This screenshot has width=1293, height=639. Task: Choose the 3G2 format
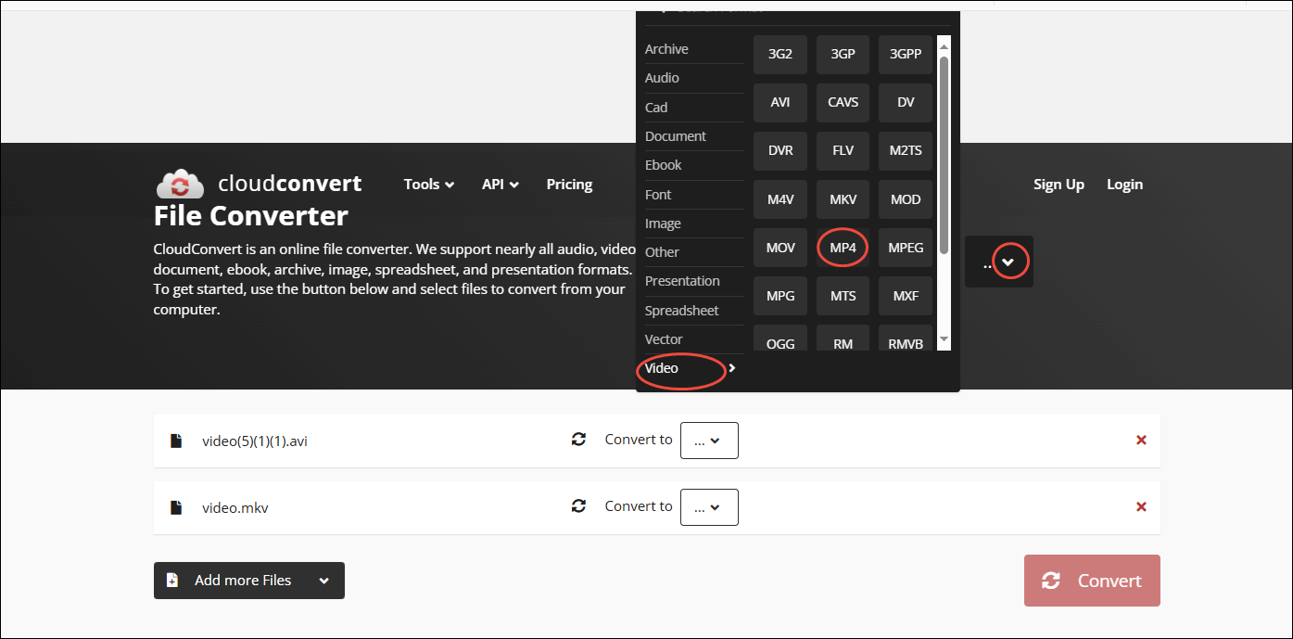[x=780, y=54]
